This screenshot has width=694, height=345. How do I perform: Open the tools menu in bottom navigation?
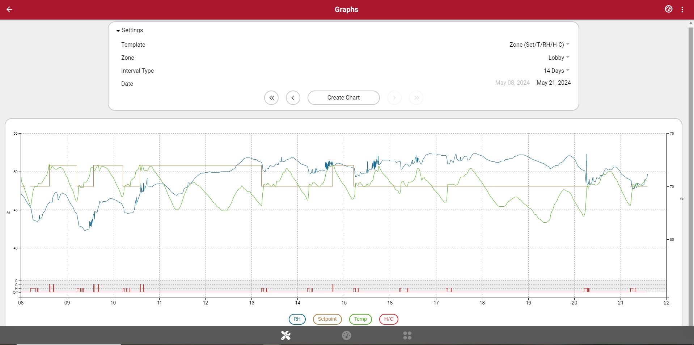(285, 335)
